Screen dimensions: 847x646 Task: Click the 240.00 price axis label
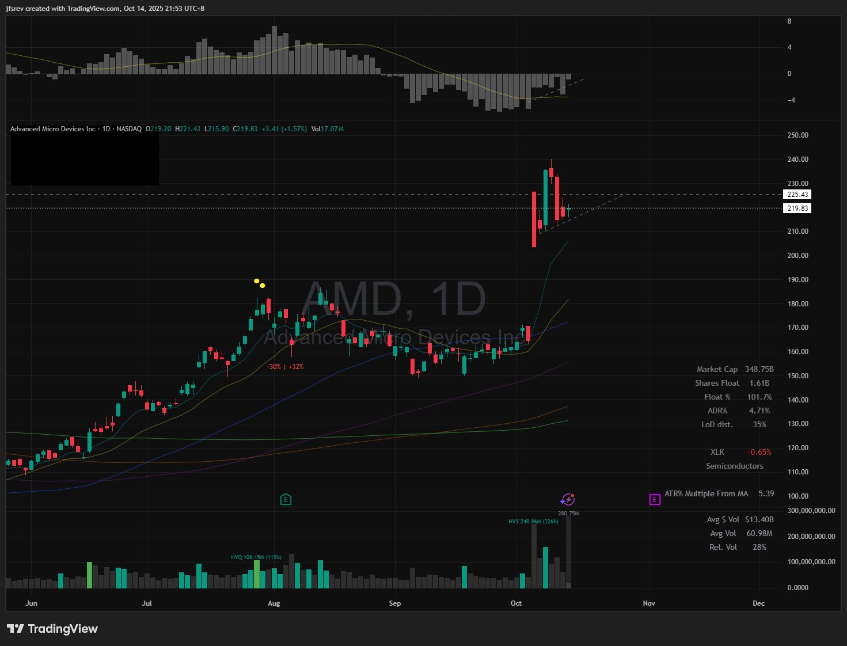(797, 159)
